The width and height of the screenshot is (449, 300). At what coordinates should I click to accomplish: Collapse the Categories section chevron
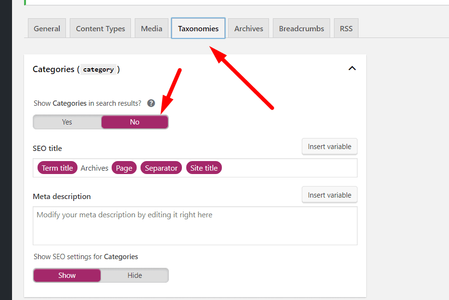tap(352, 69)
